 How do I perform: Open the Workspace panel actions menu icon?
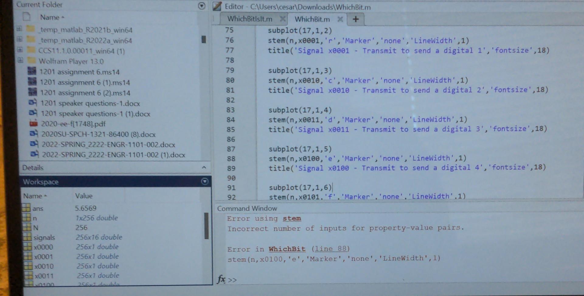[x=205, y=182]
